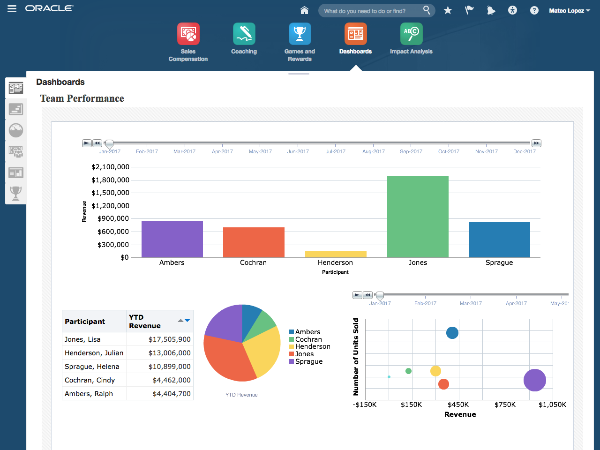This screenshot has height=450, width=600.
Task: Open the Sales Compensation icon
Action: point(188,34)
